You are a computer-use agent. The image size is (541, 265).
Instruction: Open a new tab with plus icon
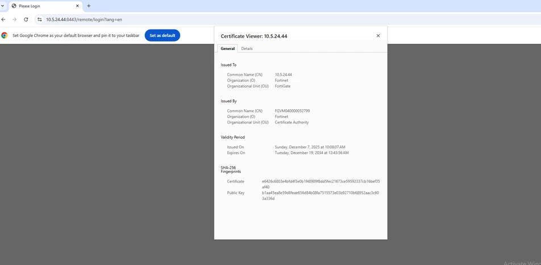tap(89, 6)
